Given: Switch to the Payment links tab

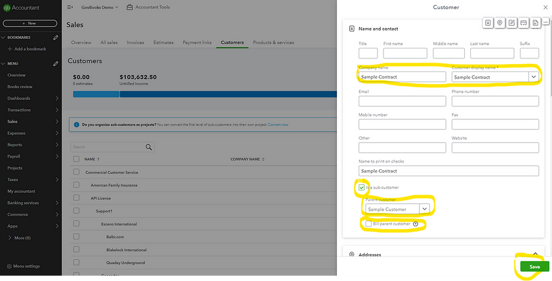Looking at the screenshot, I should click(197, 42).
